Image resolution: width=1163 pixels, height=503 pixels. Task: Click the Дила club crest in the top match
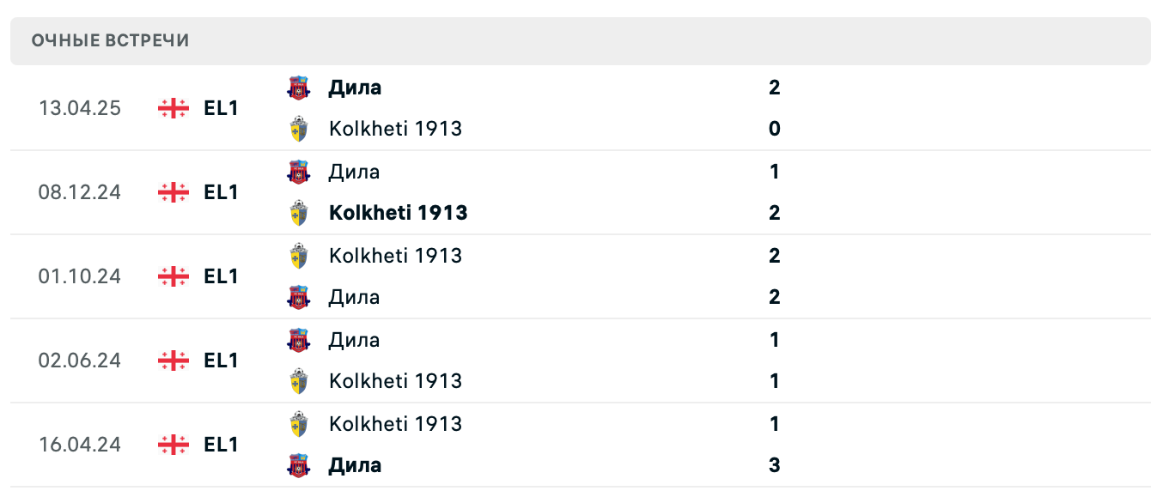tap(298, 87)
